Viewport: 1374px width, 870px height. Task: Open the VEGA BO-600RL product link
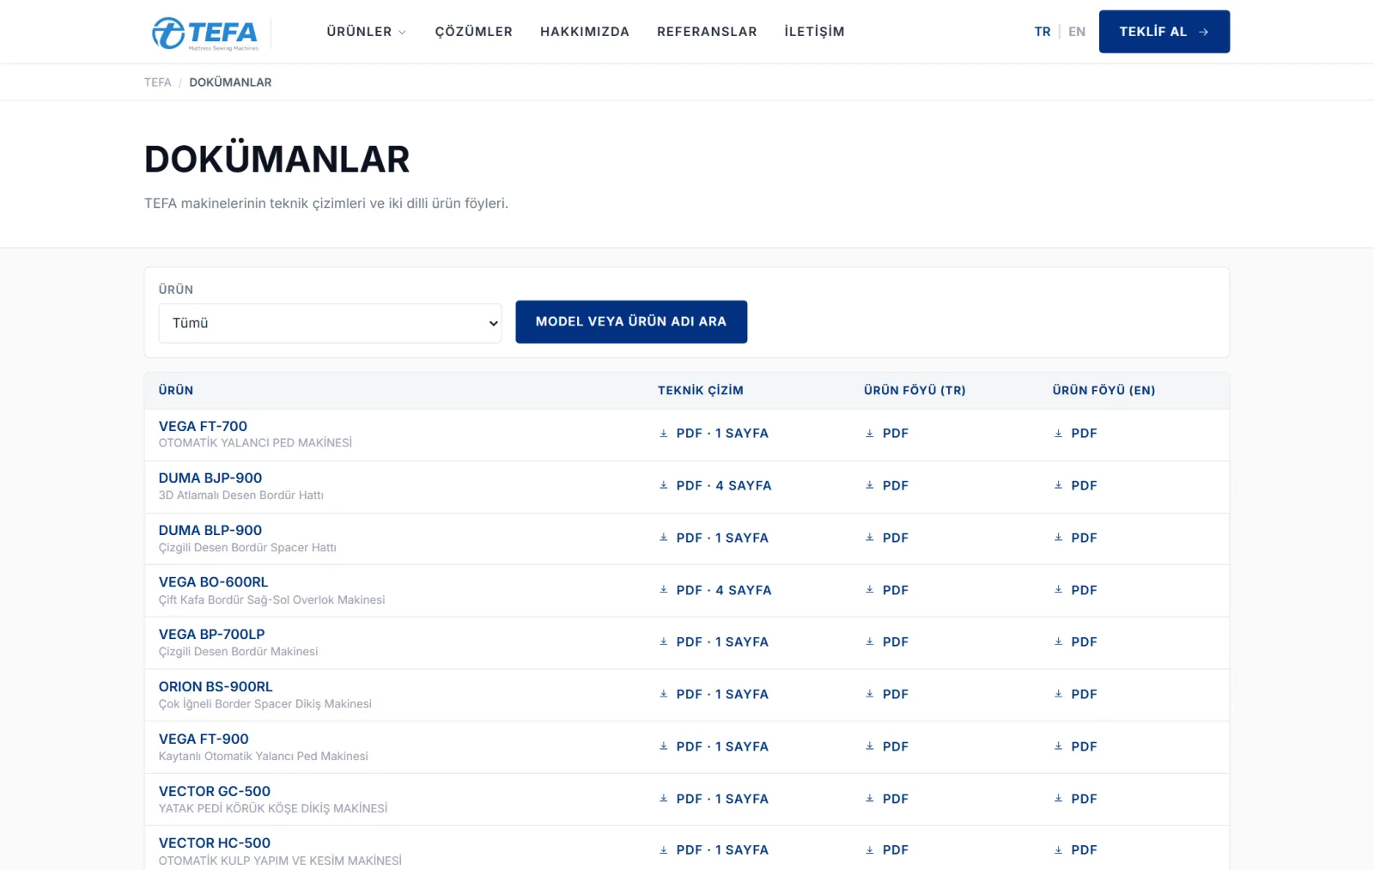point(213,581)
